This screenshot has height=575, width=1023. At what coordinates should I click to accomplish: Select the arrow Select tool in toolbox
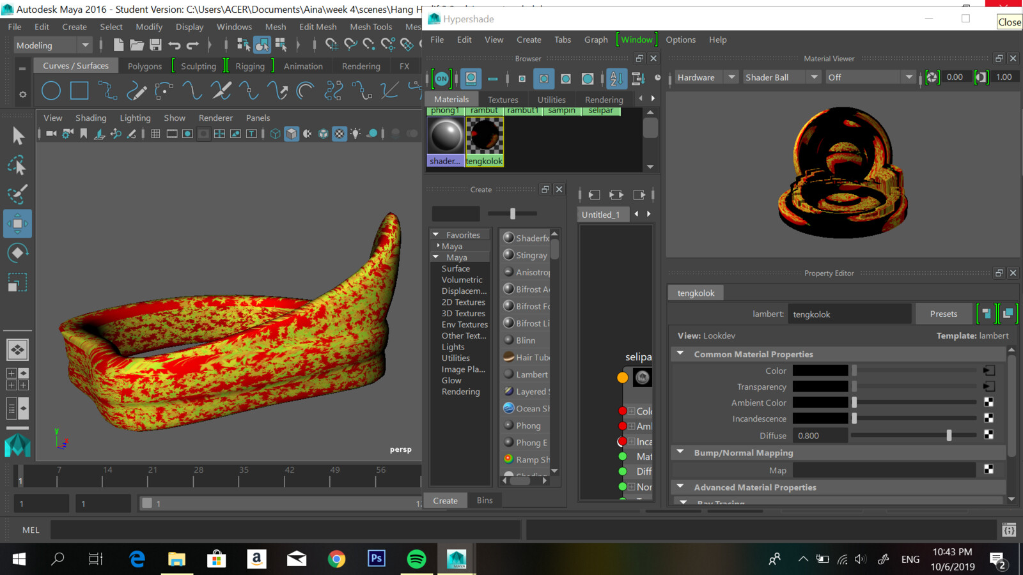[18, 135]
